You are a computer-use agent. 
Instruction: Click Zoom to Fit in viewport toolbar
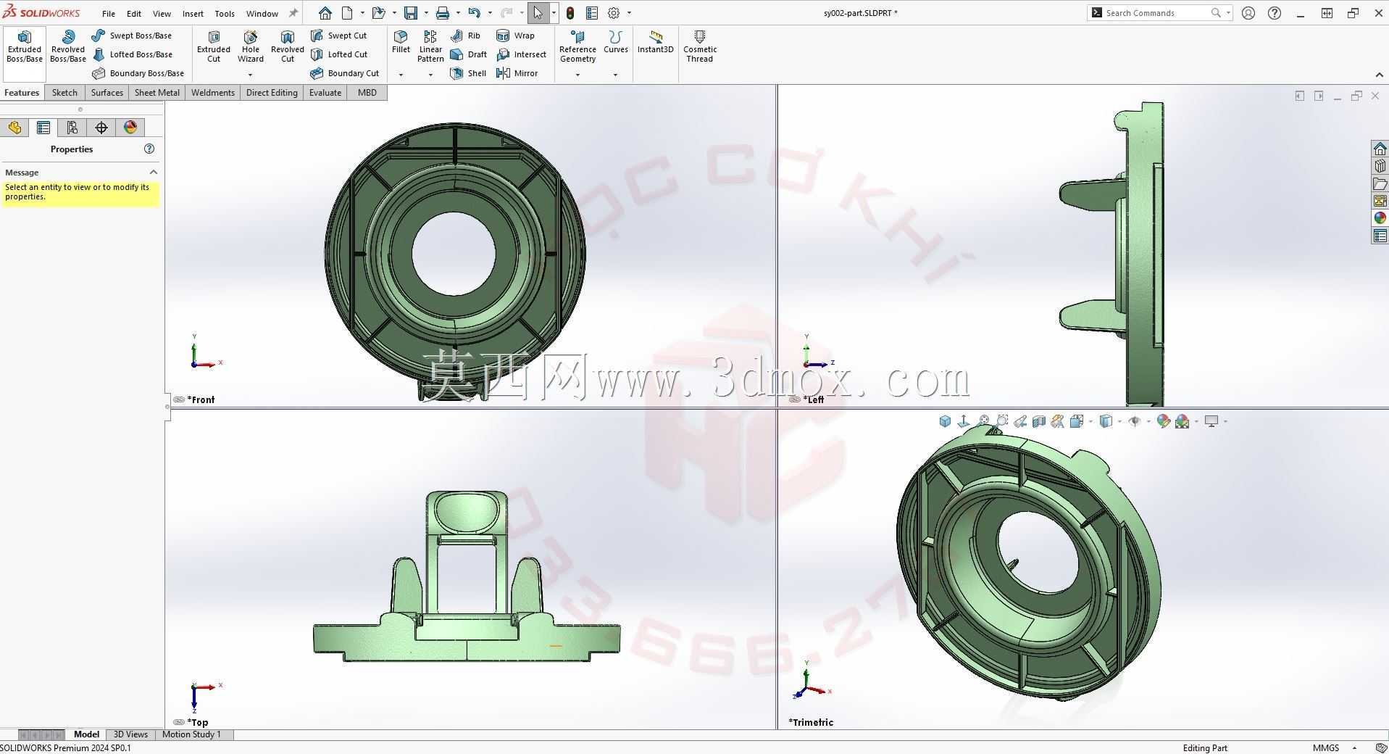pyautogui.click(x=983, y=421)
